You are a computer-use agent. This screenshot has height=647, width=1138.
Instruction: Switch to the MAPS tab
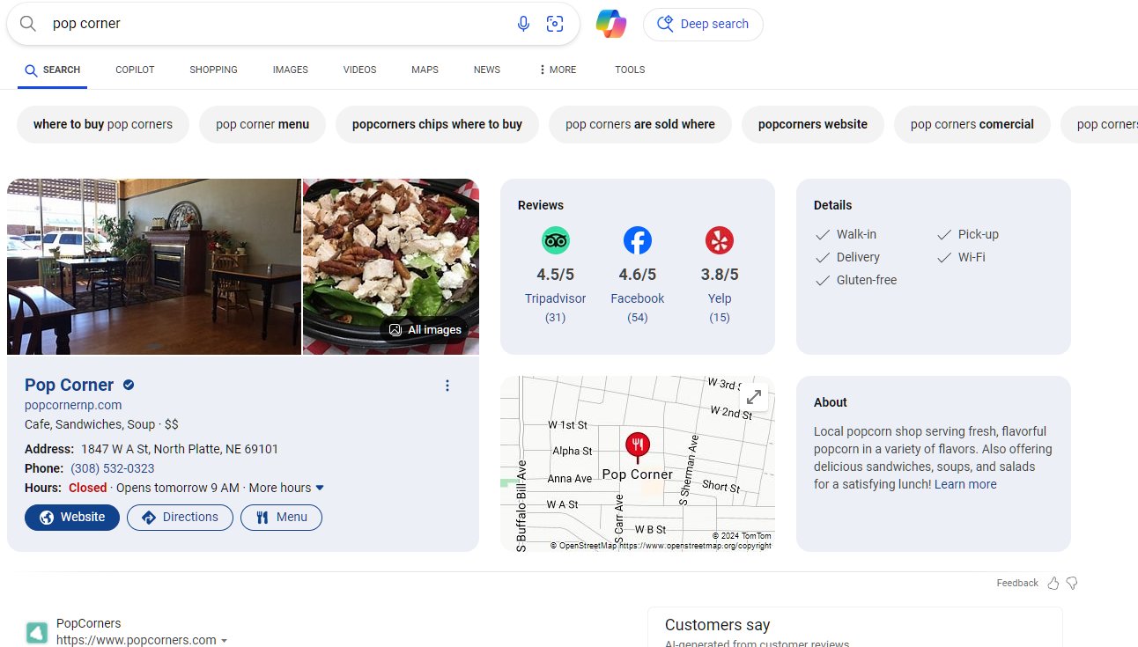point(425,70)
